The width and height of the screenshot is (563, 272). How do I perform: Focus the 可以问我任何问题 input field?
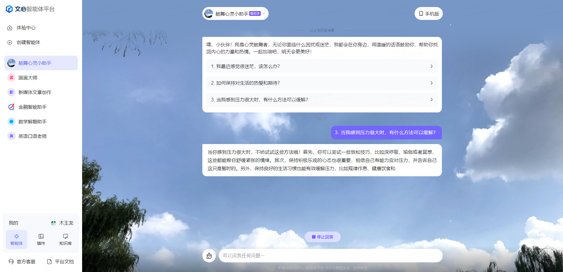[x=331, y=256]
